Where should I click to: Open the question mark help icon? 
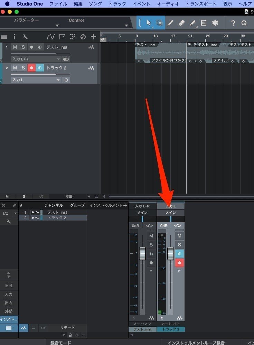tap(233, 23)
